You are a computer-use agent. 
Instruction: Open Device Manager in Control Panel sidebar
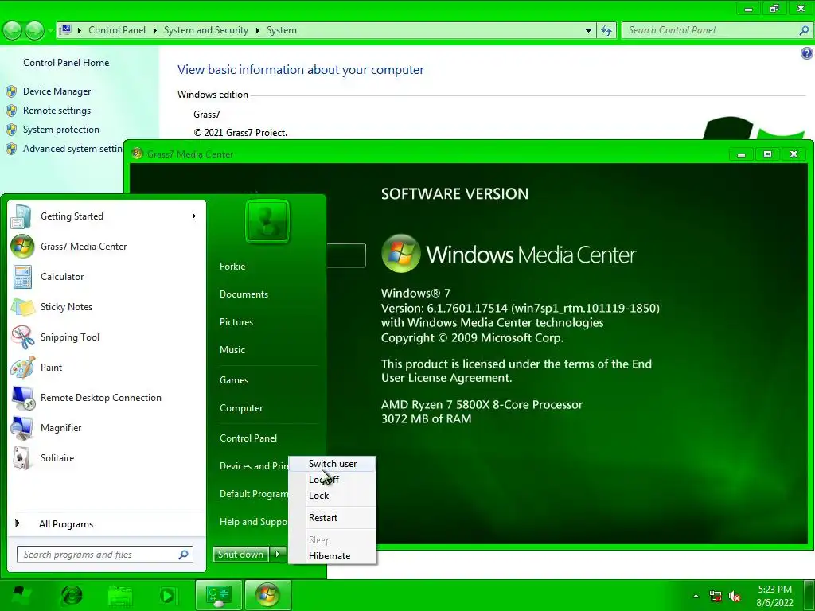click(57, 91)
